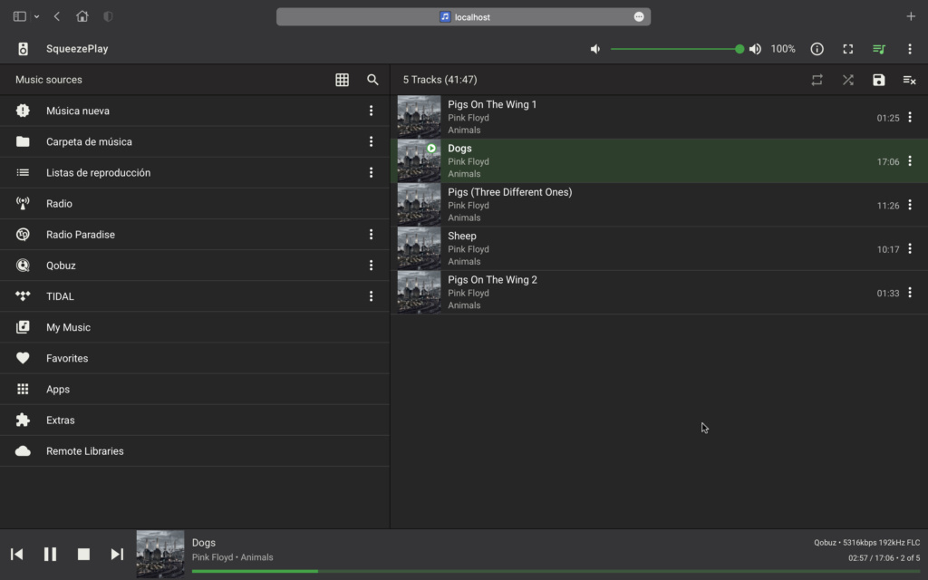928x580 pixels.
Task: Enter fullscreen mode via expand icon
Action: [848, 49]
